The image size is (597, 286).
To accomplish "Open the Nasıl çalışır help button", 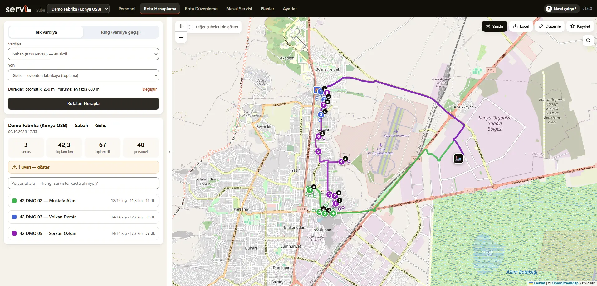I will pyautogui.click(x=562, y=9).
